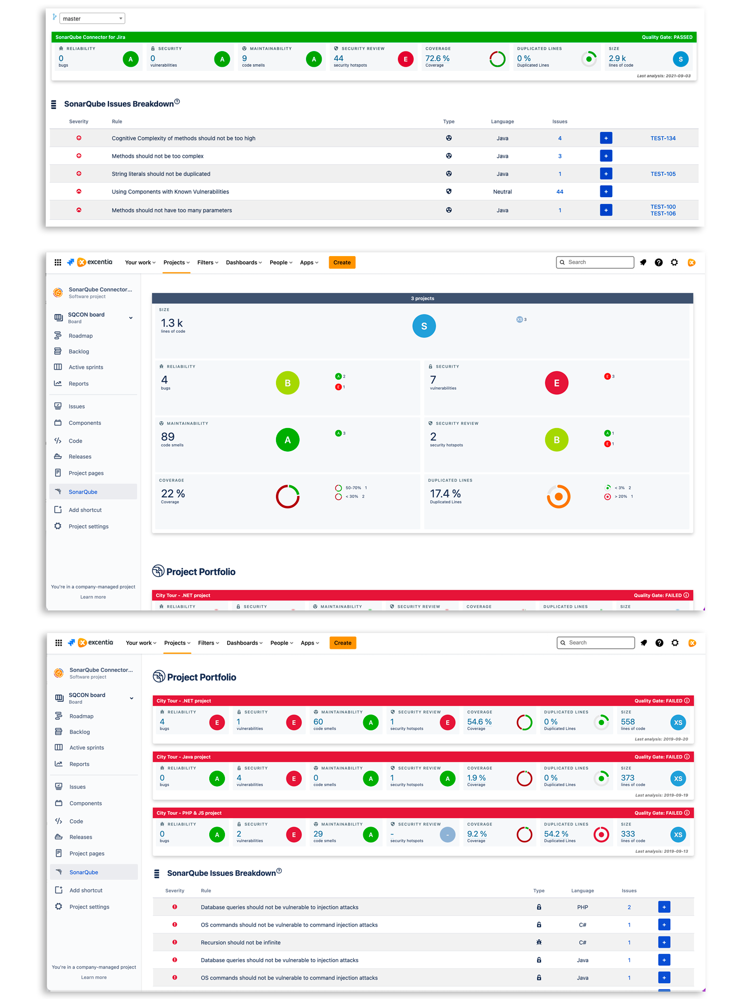Screen dimensions: 747x999
Task: Click the bug type icon in Recursion row
Action: (539, 942)
